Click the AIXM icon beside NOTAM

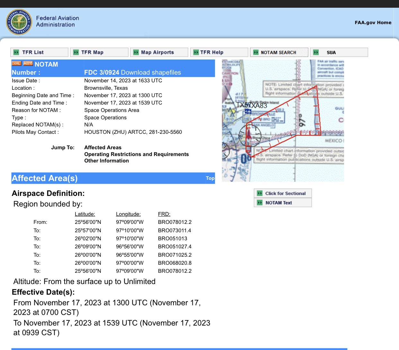[x=28, y=63]
